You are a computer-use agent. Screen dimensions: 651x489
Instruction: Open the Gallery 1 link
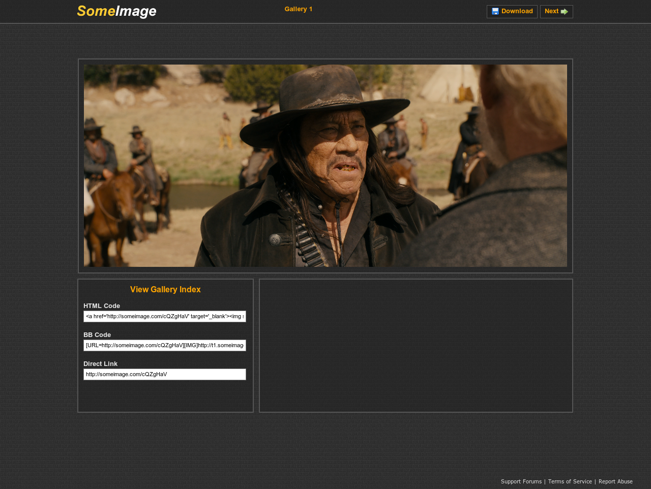(299, 9)
